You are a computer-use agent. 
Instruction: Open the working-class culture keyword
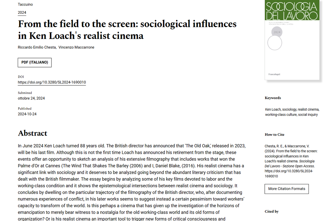(x=281, y=114)
